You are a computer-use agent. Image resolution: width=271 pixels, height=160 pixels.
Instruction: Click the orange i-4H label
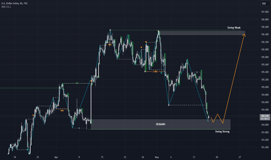coord(155,72)
